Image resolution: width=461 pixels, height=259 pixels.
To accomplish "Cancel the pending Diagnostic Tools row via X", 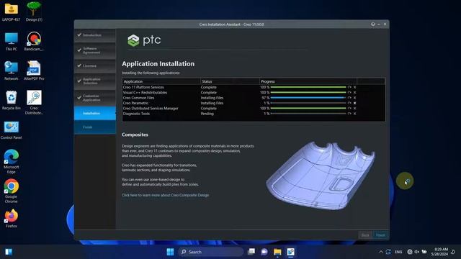I will (x=354, y=114).
